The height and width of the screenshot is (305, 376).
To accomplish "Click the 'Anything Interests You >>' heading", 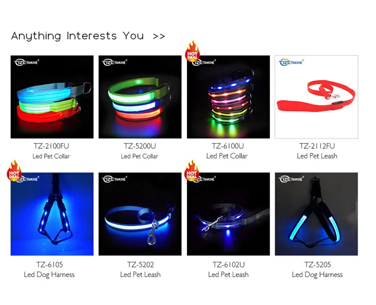I will pos(88,36).
